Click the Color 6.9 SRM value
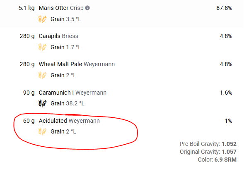This screenshot has width=249, height=174. (225, 160)
